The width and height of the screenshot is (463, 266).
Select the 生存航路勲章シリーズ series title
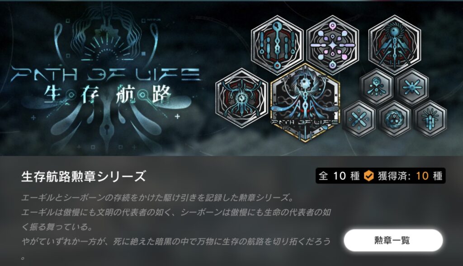[x=84, y=176]
